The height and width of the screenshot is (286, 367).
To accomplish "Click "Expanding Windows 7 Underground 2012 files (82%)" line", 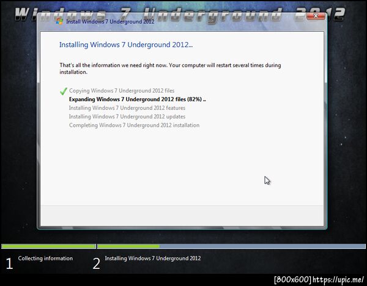I will 138,99.
